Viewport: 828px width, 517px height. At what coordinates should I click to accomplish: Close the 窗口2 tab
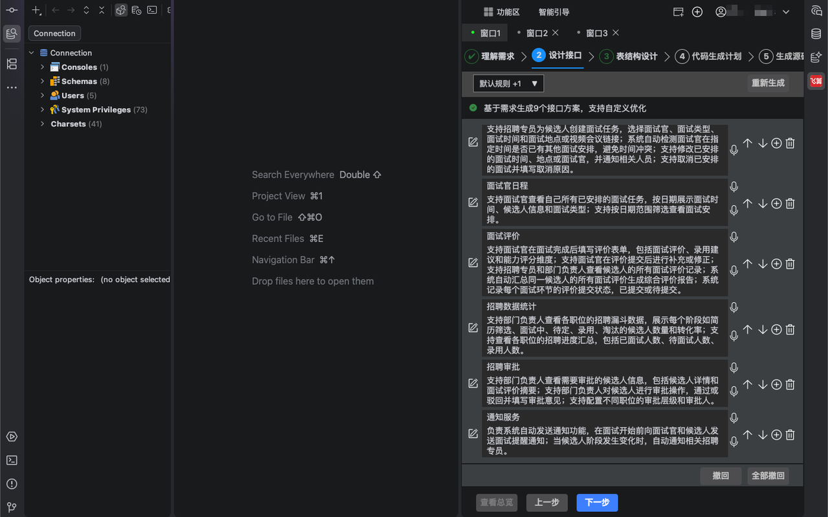[556, 32]
